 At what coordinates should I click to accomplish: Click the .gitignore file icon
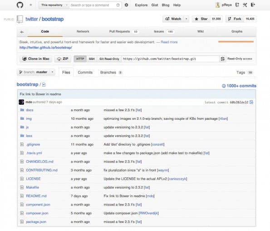pos(22,144)
